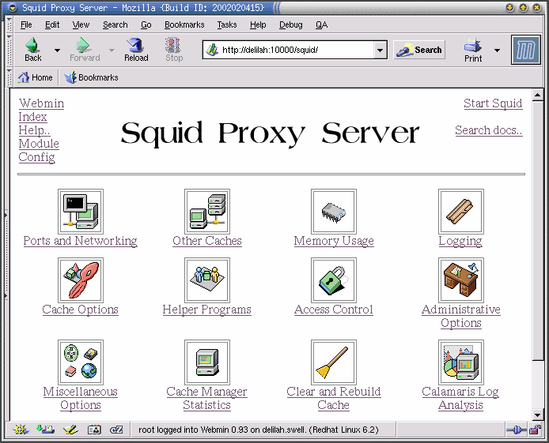This screenshot has width=549, height=443.
Task: Open the Miscellaneous Options icon
Action: pos(81,362)
